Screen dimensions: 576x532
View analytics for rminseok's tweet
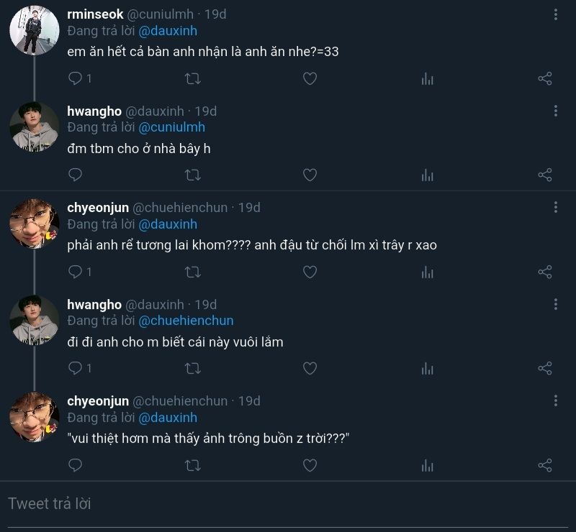428,78
